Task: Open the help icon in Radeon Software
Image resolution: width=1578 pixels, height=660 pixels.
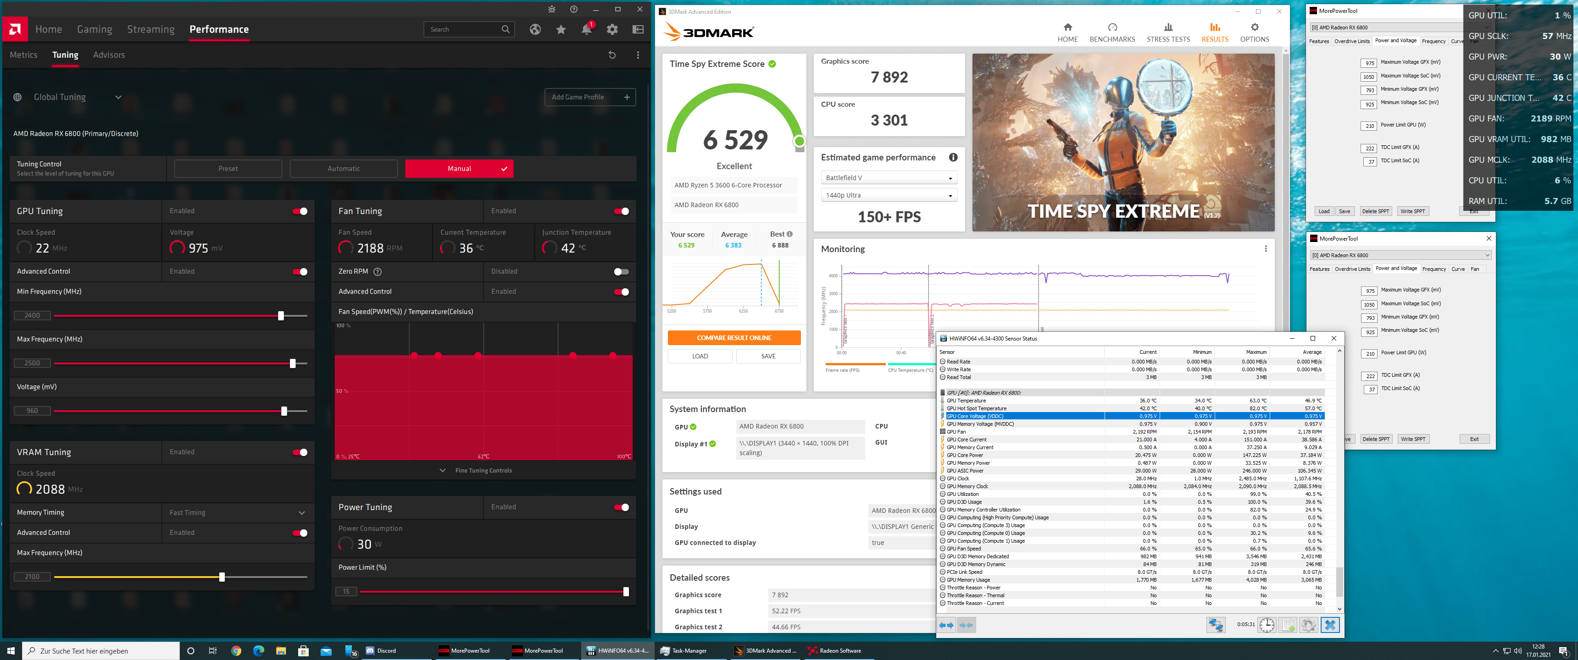Action: pyautogui.click(x=573, y=9)
